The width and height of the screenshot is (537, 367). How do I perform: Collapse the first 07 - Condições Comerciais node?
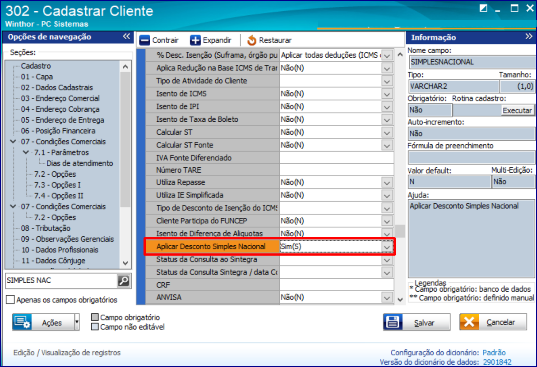pyautogui.click(x=13, y=141)
